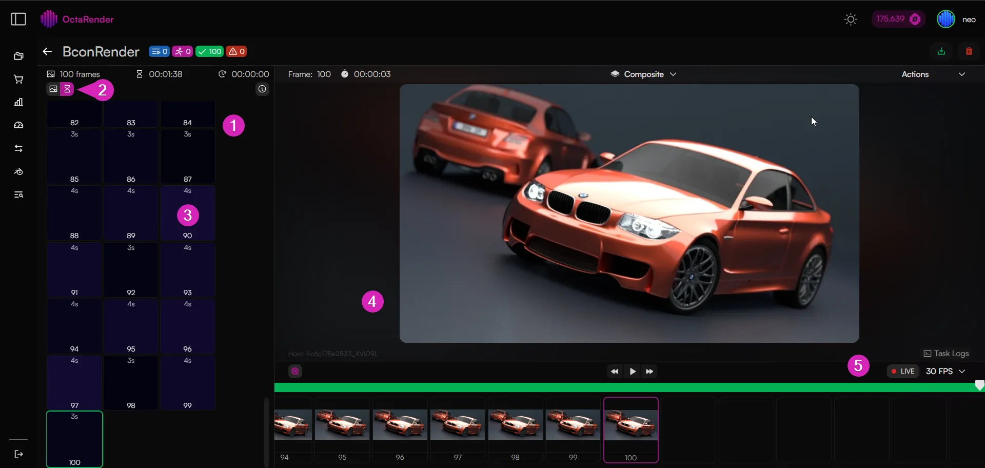Expand the Composite layer dropdown
This screenshot has height=468, width=985.
pos(643,74)
